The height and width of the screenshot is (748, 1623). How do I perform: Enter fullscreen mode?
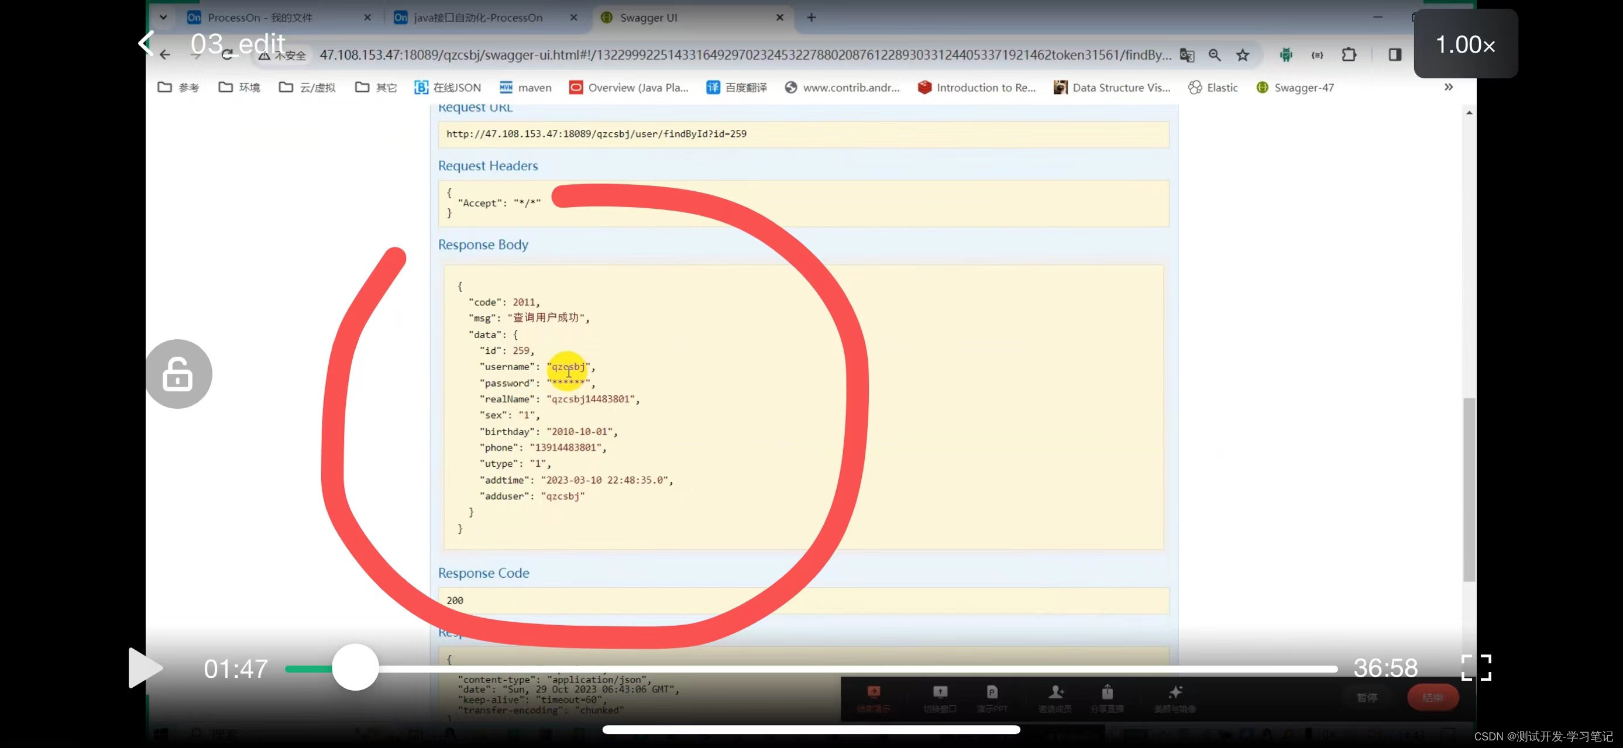pos(1476,667)
